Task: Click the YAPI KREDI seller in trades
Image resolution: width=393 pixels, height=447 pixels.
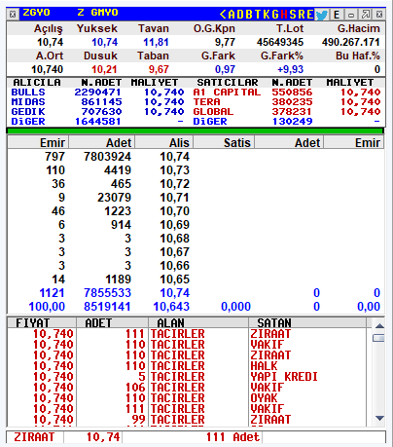Action: pos(284,377)
